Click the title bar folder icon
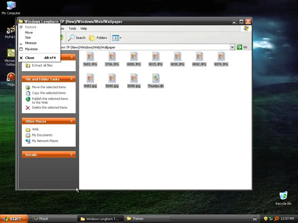Viewport: 298px width, 223px height. click(21, 21)
